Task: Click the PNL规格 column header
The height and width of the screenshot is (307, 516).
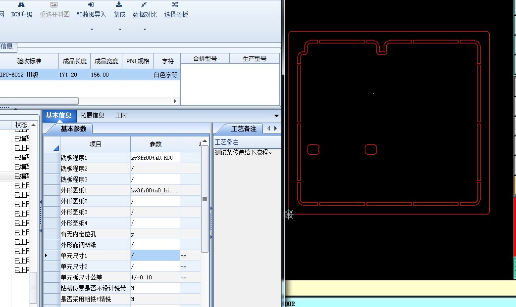Action: (138, 61)
